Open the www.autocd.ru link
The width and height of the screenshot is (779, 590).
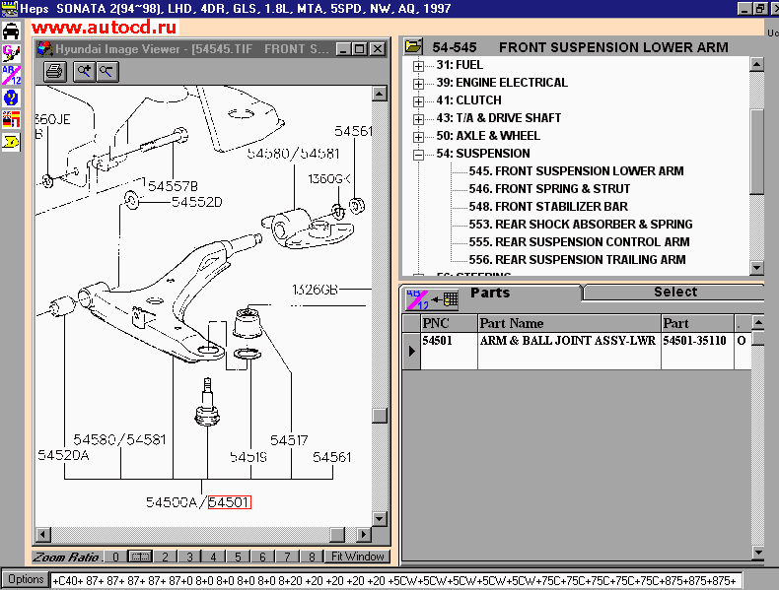(x=105, y=28)
